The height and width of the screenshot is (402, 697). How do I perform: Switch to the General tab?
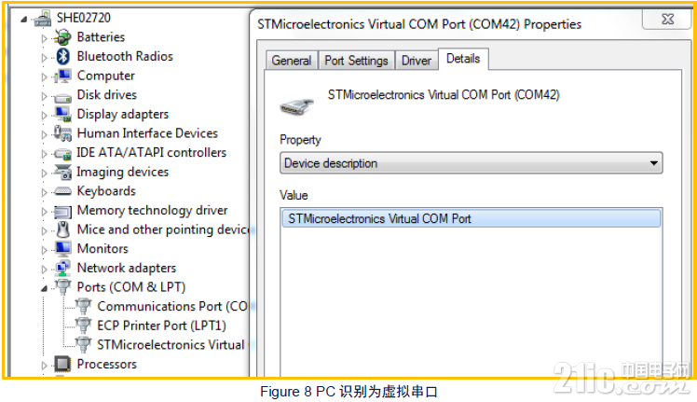click(x=291, y=61)
